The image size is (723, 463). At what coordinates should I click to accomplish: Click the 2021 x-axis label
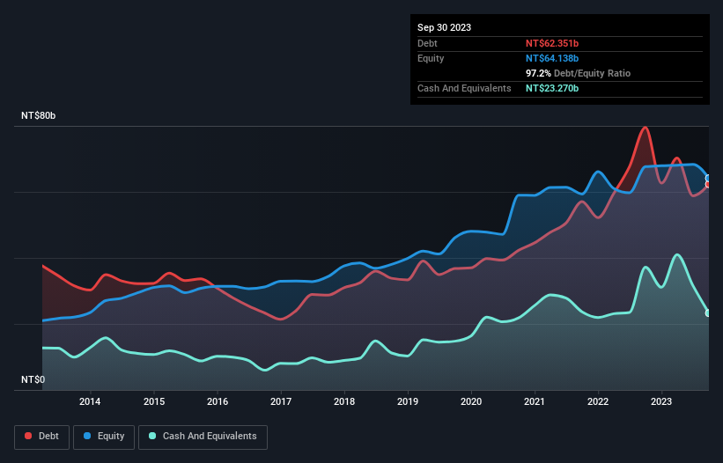[535, 401]
